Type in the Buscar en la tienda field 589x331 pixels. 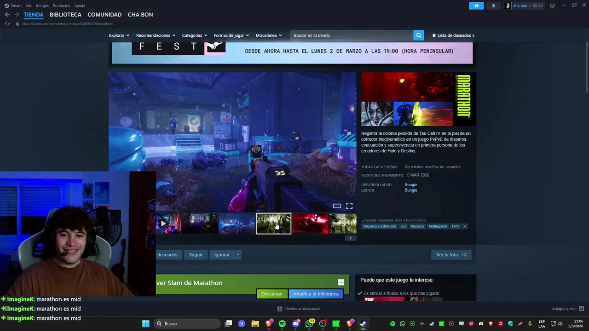click(x=352, y=35)
